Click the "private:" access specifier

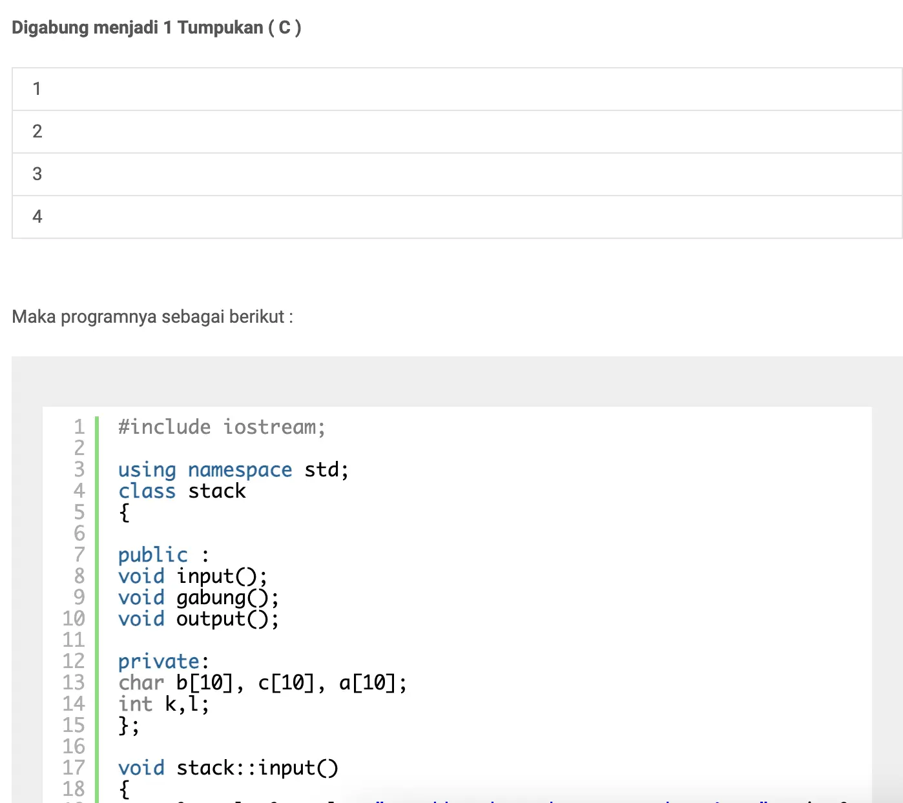(x=163, y=662)
